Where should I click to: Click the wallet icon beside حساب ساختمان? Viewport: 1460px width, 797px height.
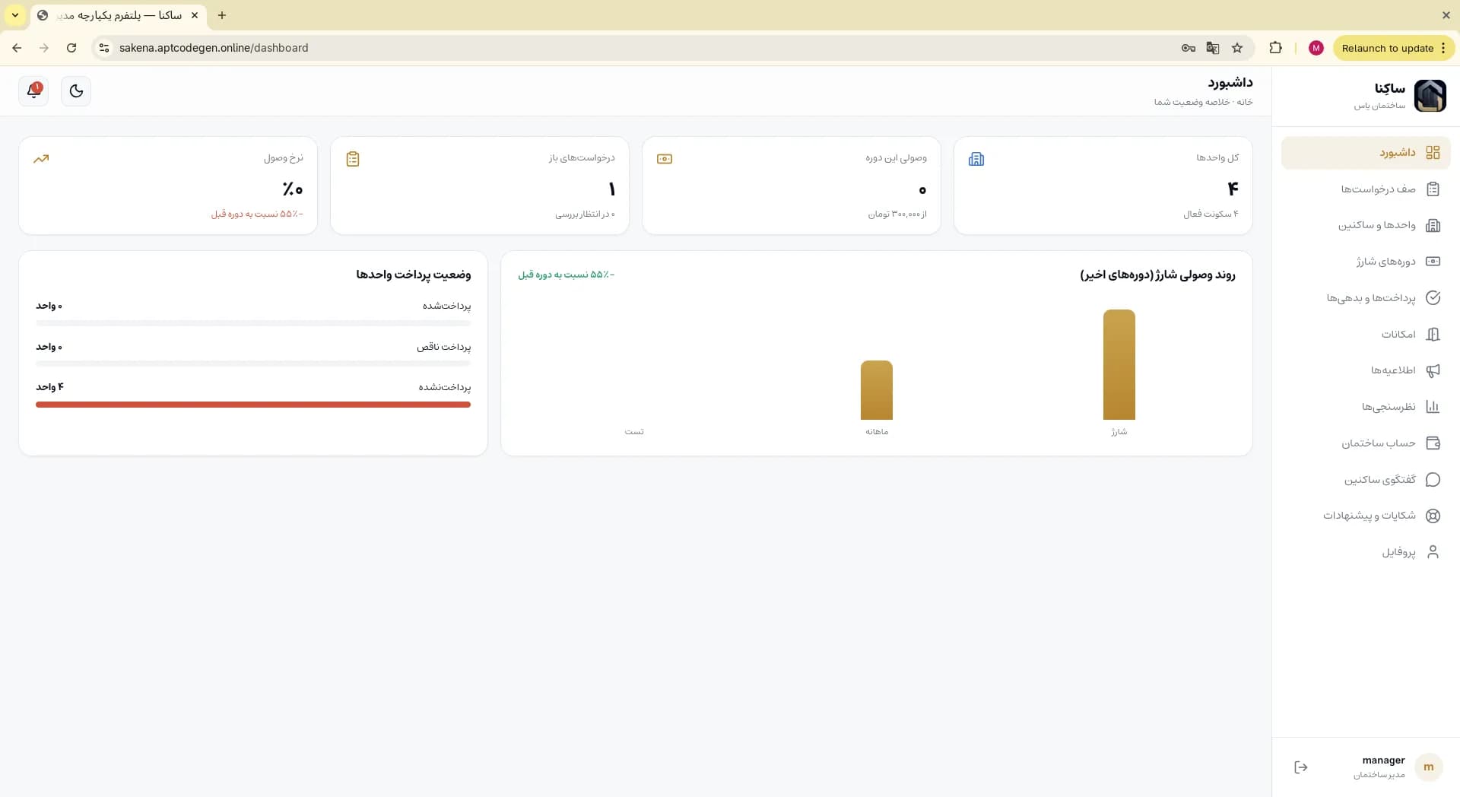(x=1433, y=443)
